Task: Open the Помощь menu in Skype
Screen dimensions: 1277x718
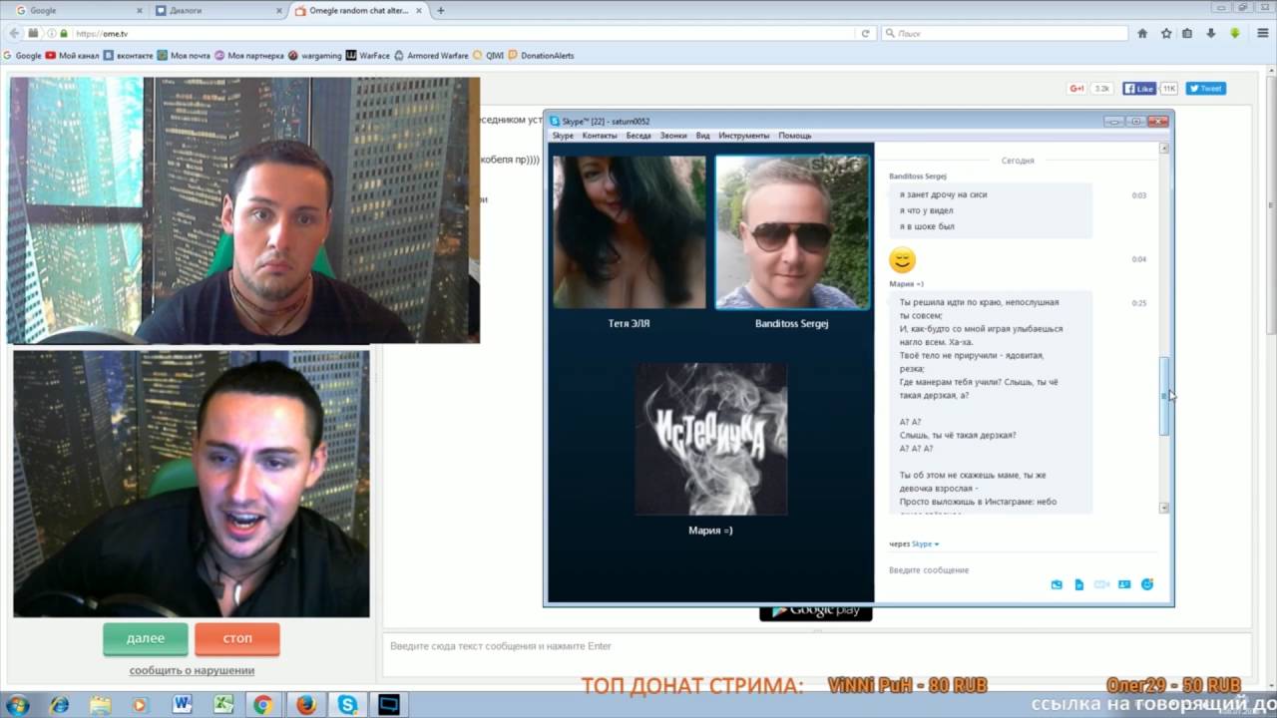Action: point(795,136)
